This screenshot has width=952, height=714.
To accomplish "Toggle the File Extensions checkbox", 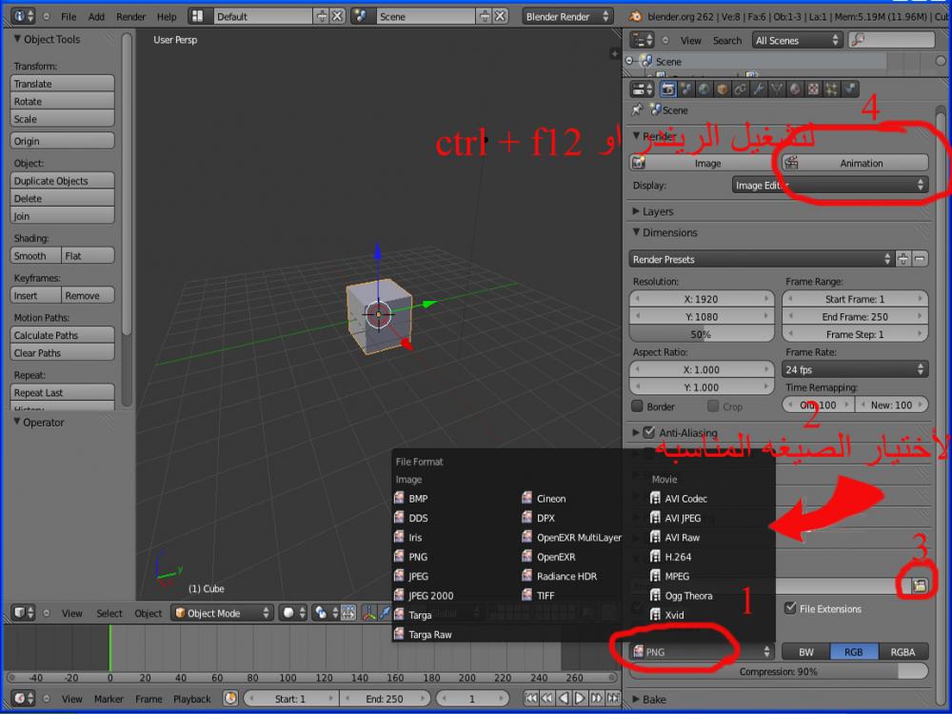I will 790,607.
